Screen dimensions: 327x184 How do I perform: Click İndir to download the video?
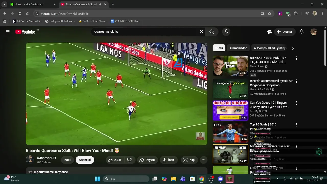click(169, 160)
